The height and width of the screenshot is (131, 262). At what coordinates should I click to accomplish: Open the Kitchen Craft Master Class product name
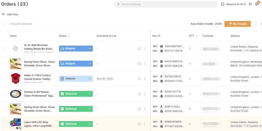coord(39,94)
